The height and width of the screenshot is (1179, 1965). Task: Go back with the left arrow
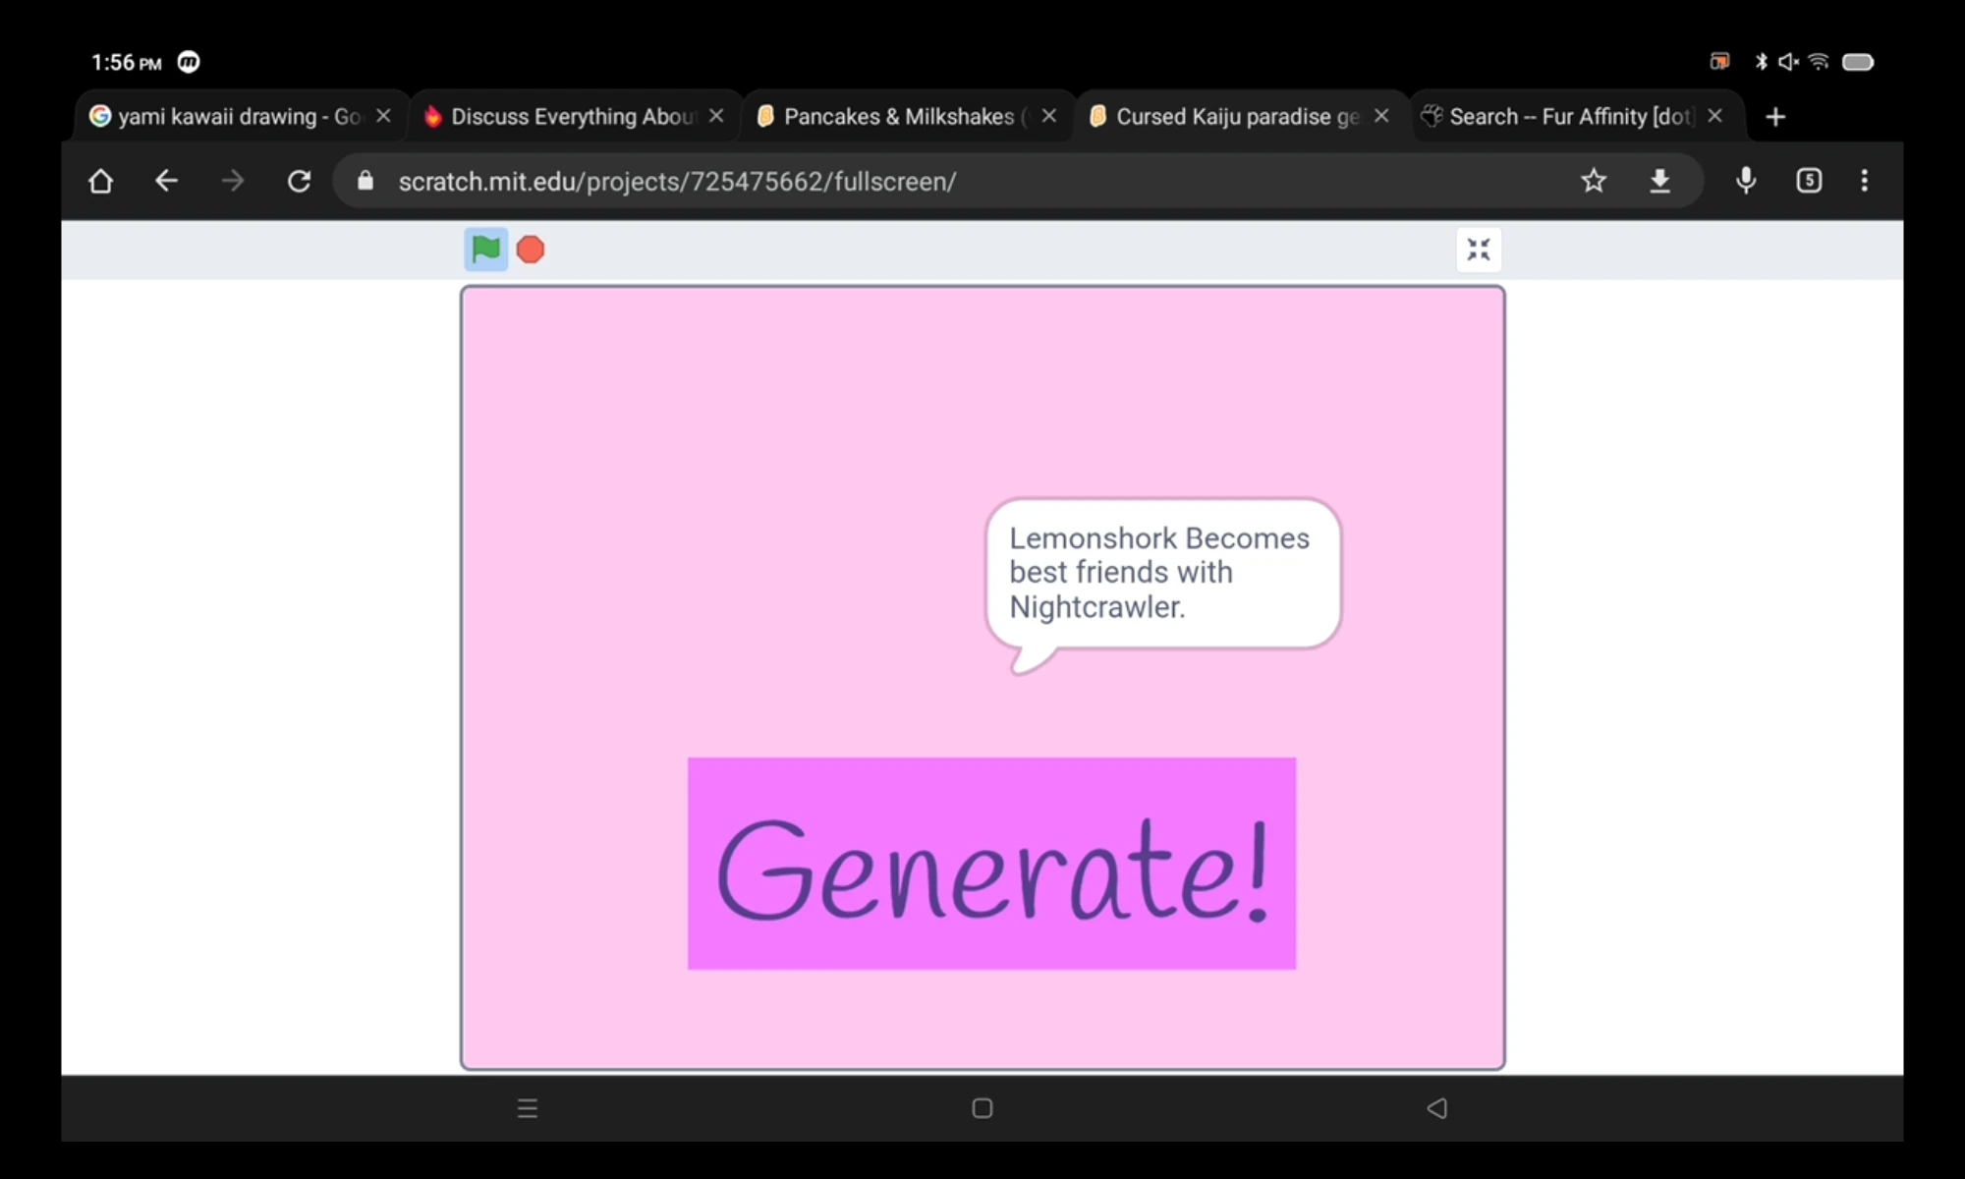[166, 181]
